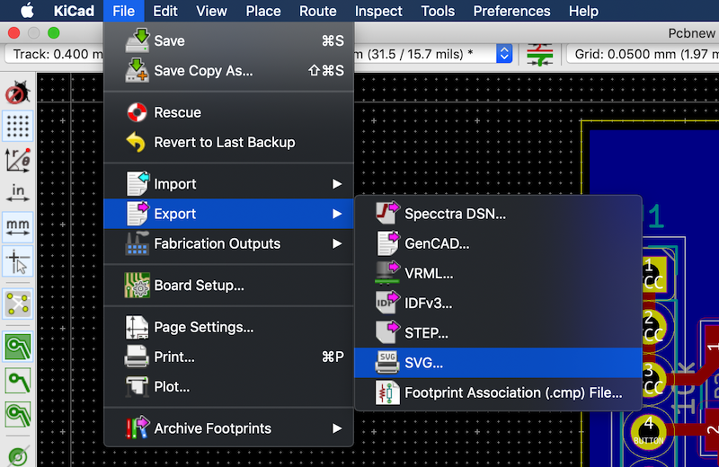The width and height of the screenshot is (719, 467).
Task: Export board as VRML…
Action: click(x=498, y=273)
